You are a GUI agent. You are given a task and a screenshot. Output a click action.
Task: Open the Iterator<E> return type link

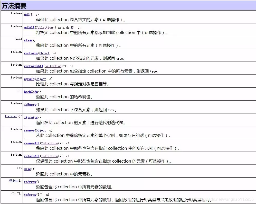pos(11,116)
